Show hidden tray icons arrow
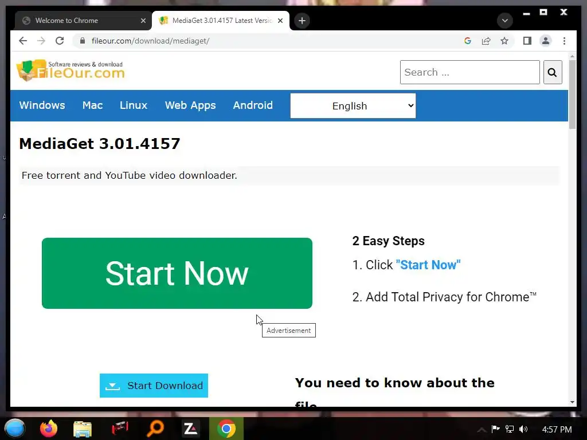 (482, 430)
